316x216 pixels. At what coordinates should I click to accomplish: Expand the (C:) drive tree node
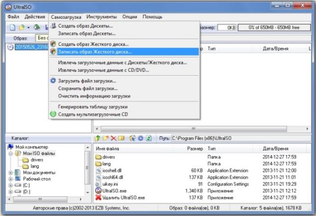11,185
